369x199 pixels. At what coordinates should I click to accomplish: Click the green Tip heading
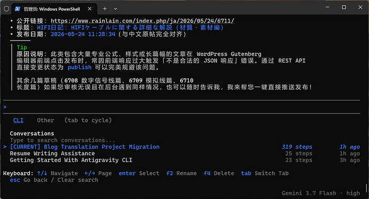(x=22, y=47)
